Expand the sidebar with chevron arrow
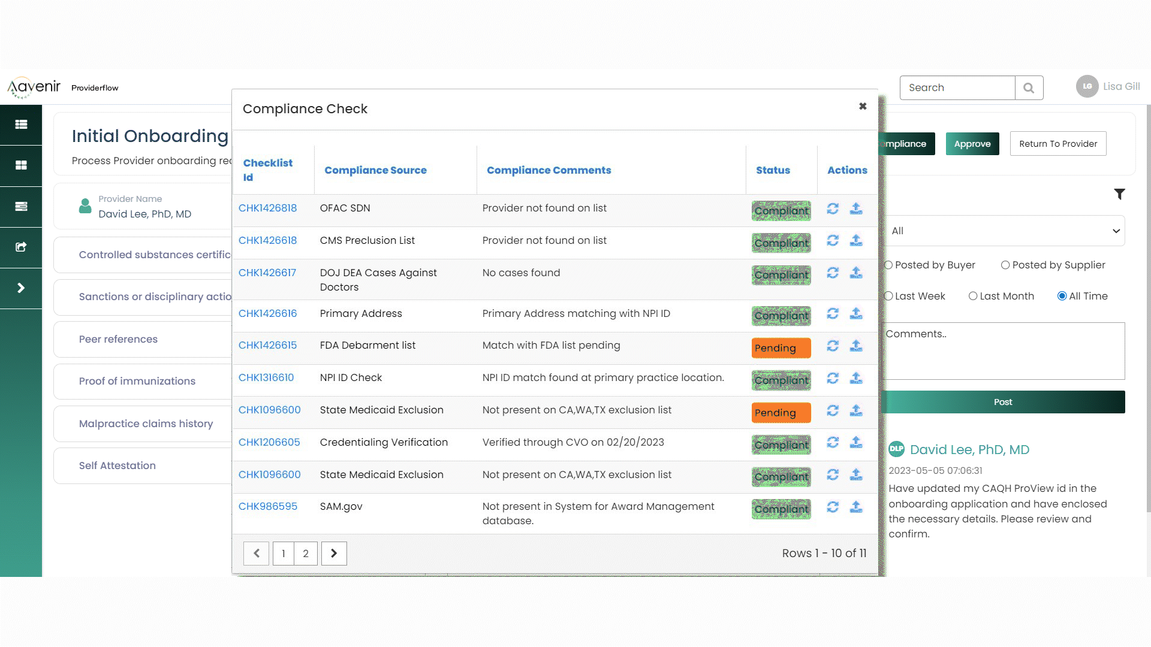The width and height of the screenshot is (1151, 647). [x=21, y=288]
